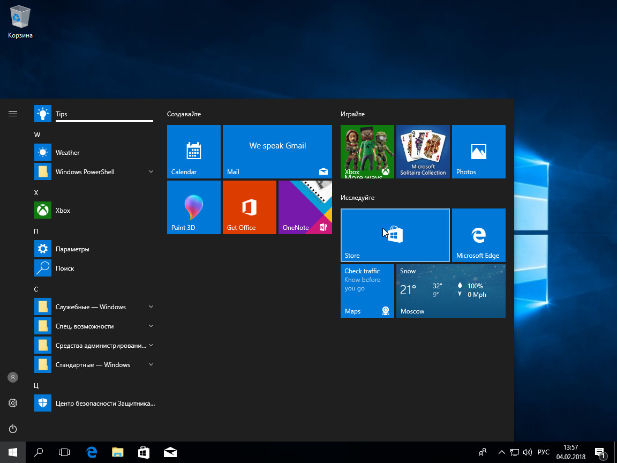Screen dimensions: 617x463
Task: Open Microsoft Solitaire Collection tile
Action: click(x=423, y=151)
